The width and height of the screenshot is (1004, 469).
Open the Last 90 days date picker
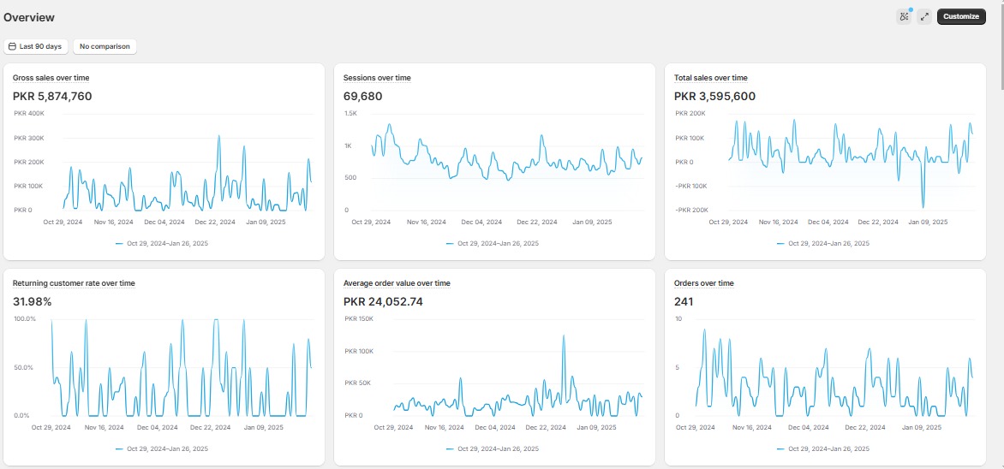coord(35,46)
